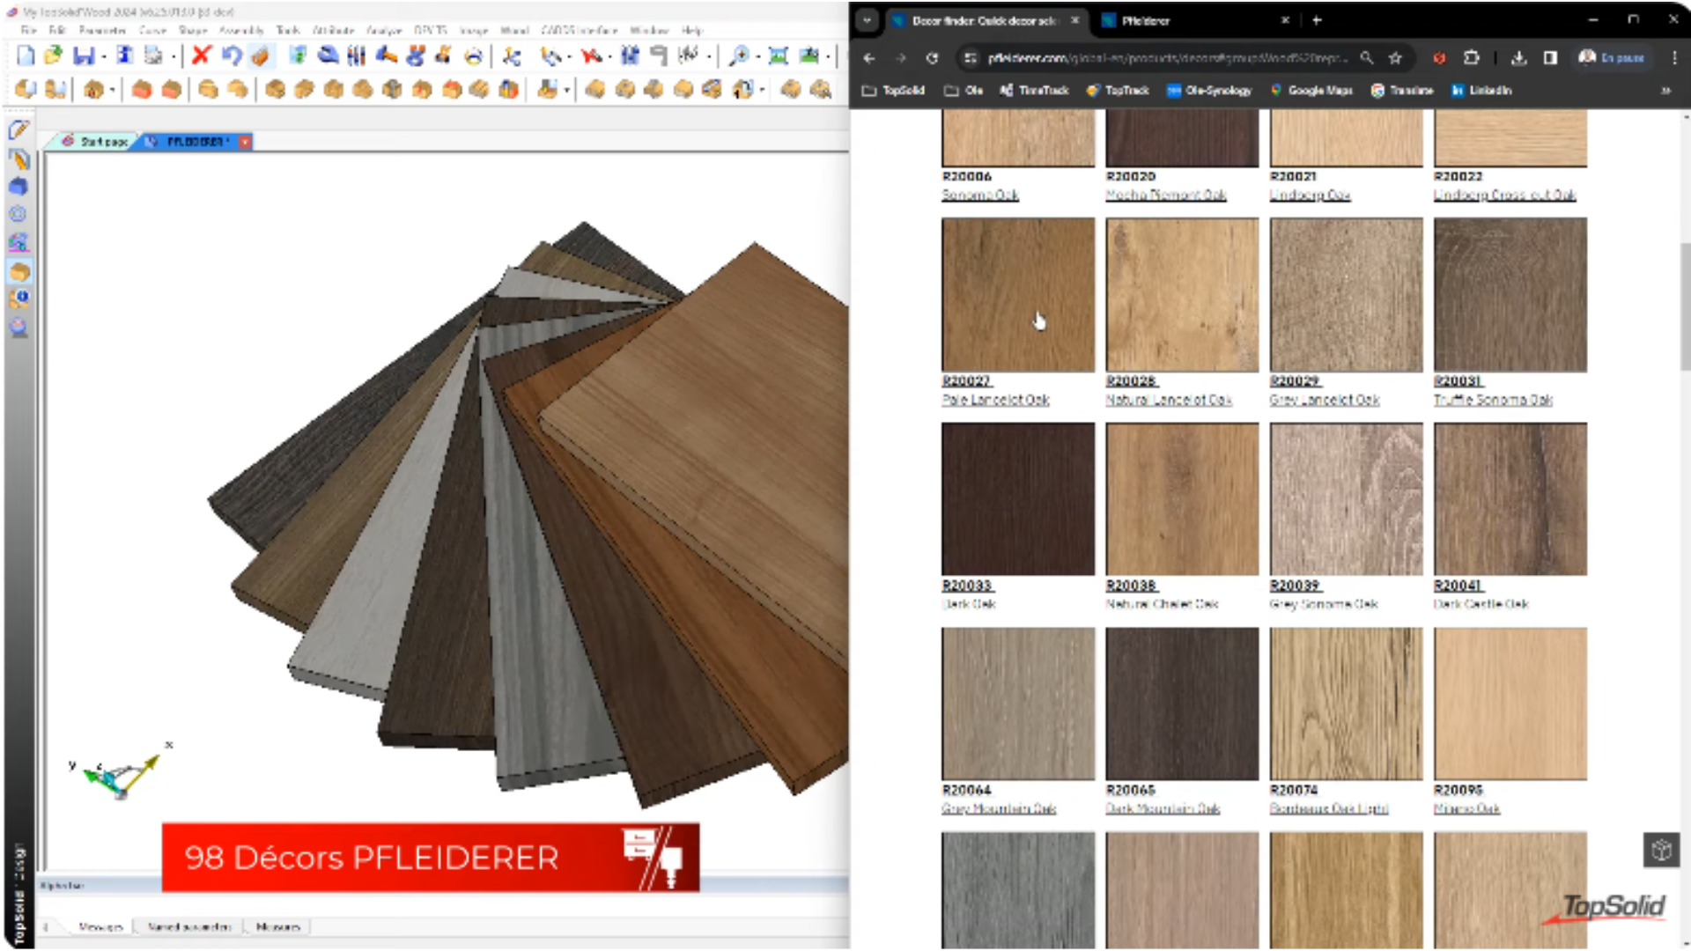The image size is (1691, 951).
Task: Open the Google Maps bookmark
Action: pos(1311,91)
